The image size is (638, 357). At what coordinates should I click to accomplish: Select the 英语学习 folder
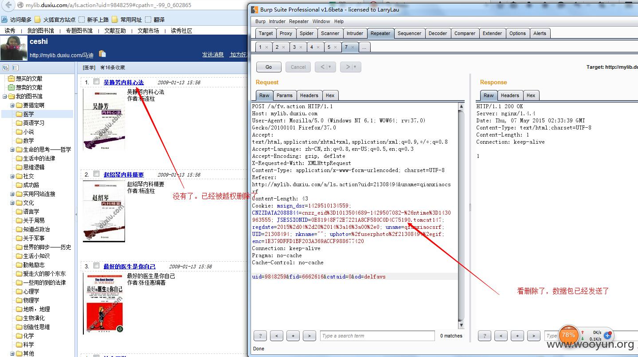pos(34,123)
